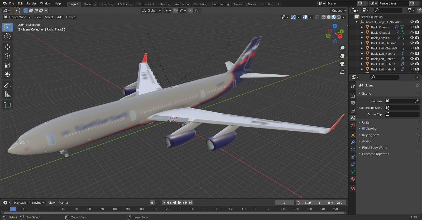The height and width of the screenshot is (220, 422).
Task: Switch to rendered viewport shading
Action: coord(339,17)
